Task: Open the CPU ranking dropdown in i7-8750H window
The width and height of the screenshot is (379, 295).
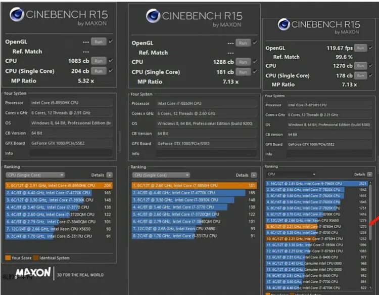Action: pyautogui.click(x=292, y=174)
